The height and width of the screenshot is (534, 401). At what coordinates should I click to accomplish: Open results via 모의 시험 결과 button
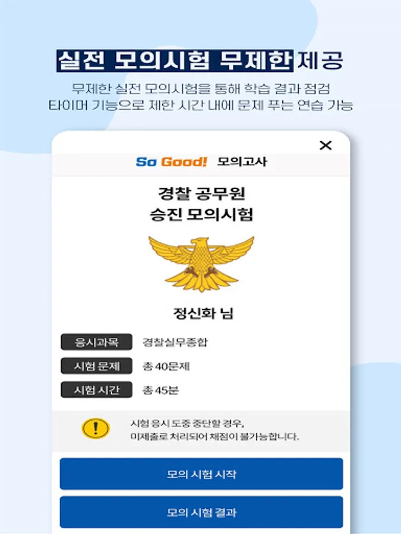point(201,512)
